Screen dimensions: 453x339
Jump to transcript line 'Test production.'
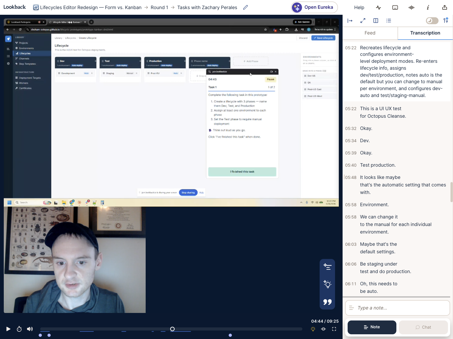378,165
